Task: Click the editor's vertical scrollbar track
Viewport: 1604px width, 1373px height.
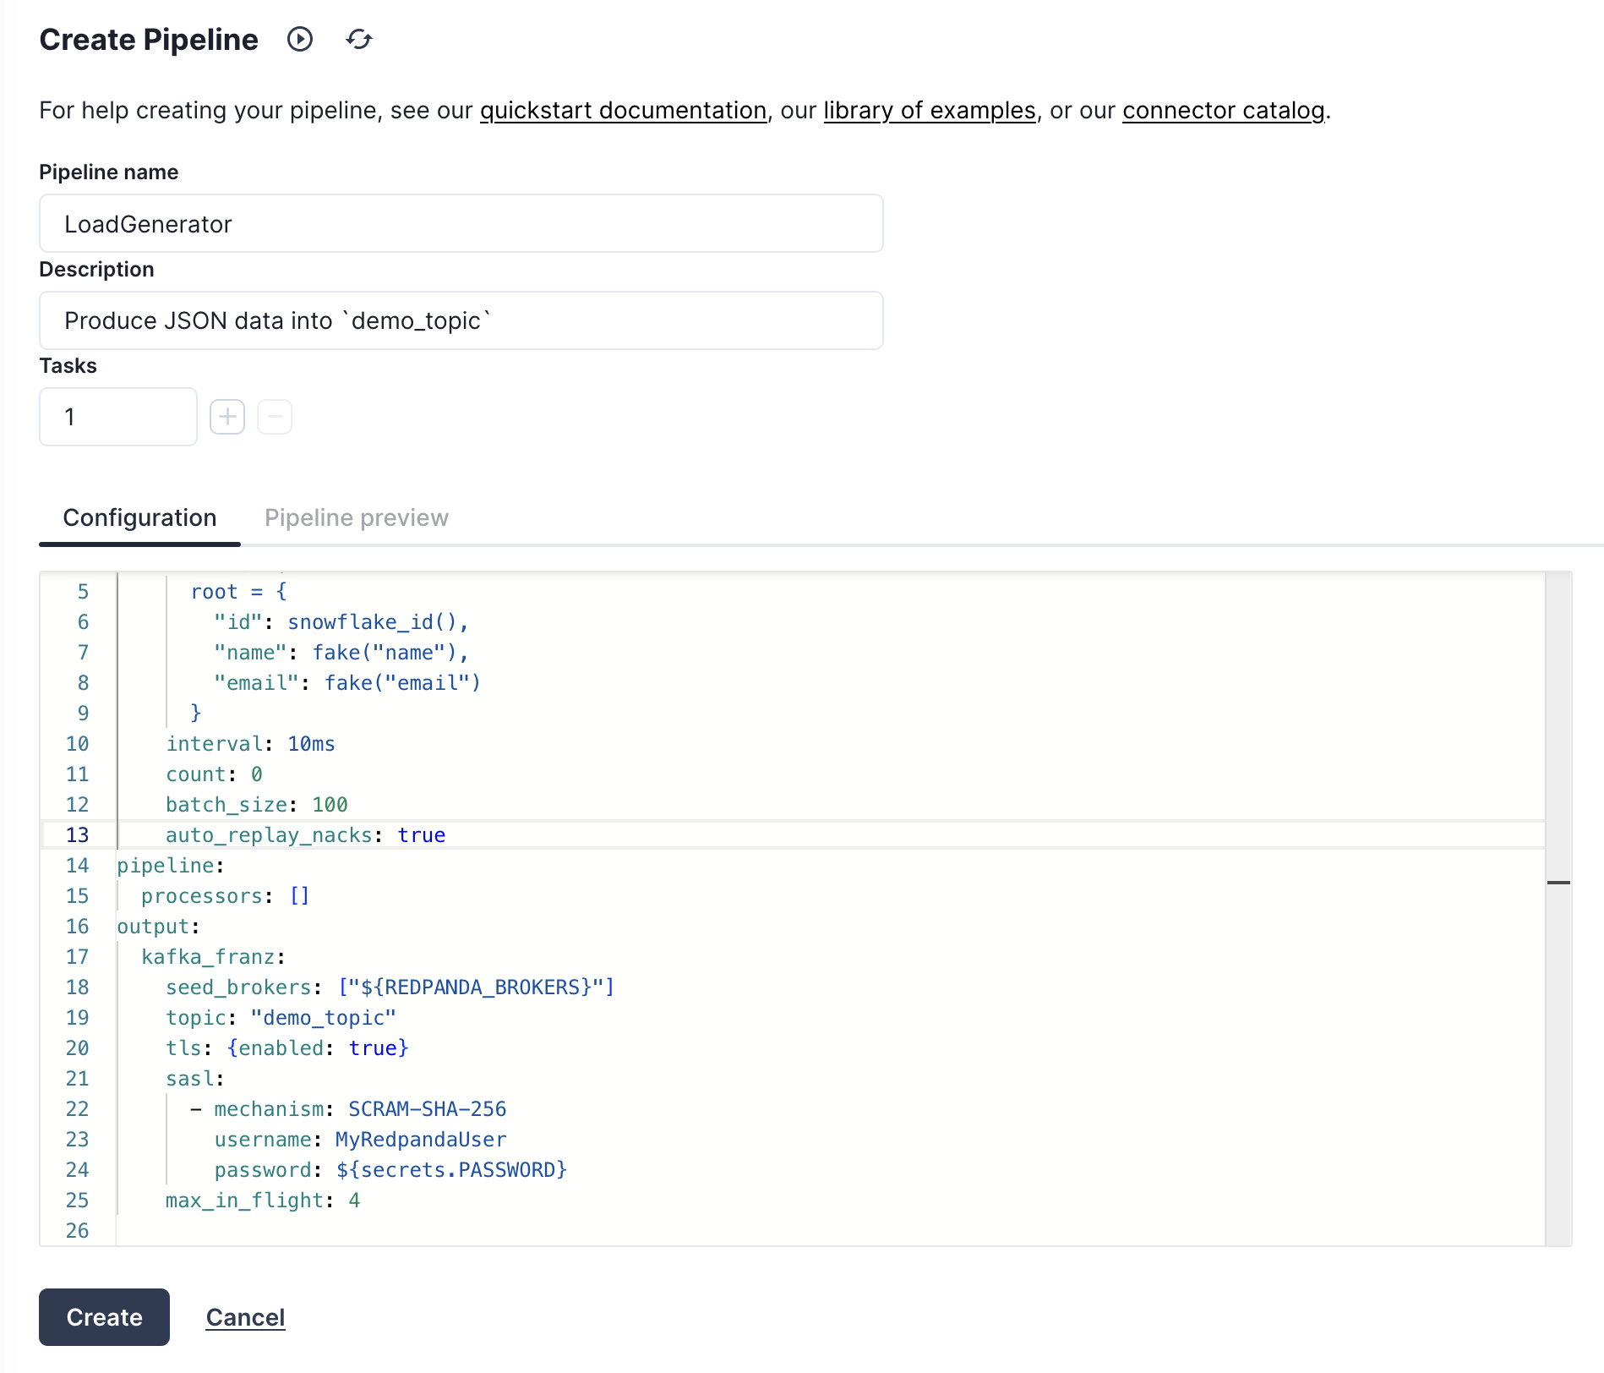Action: click(x=1558, y=1057)
